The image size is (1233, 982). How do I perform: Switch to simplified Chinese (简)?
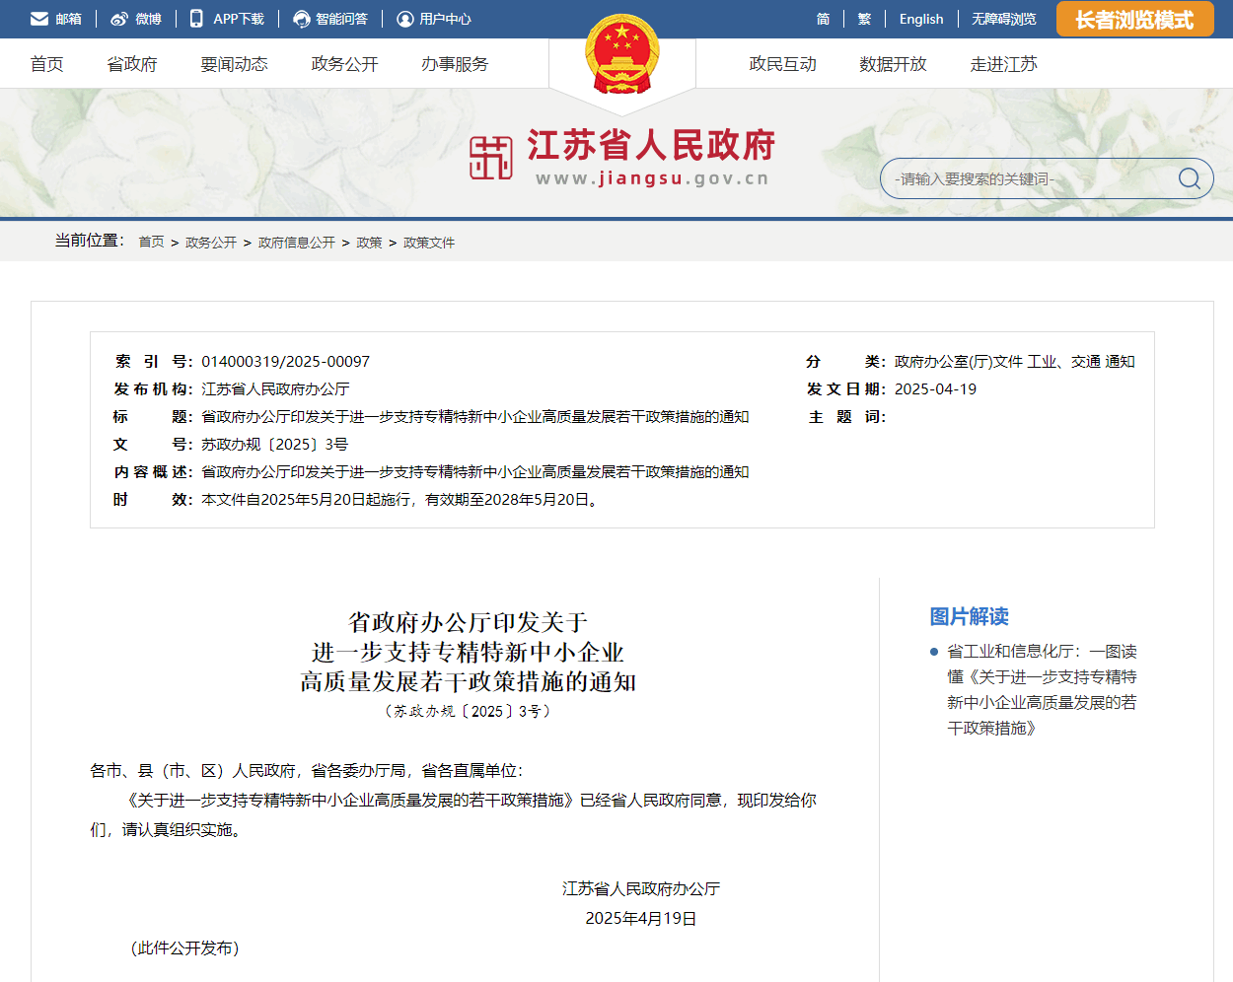[x=823, y=19]
